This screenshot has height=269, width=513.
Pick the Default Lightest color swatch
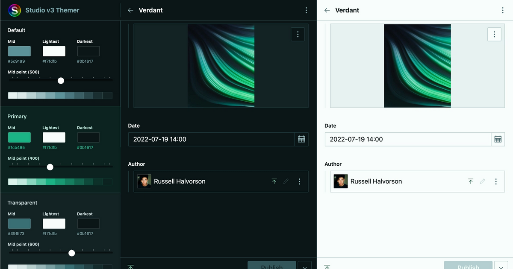coord(54,51)
